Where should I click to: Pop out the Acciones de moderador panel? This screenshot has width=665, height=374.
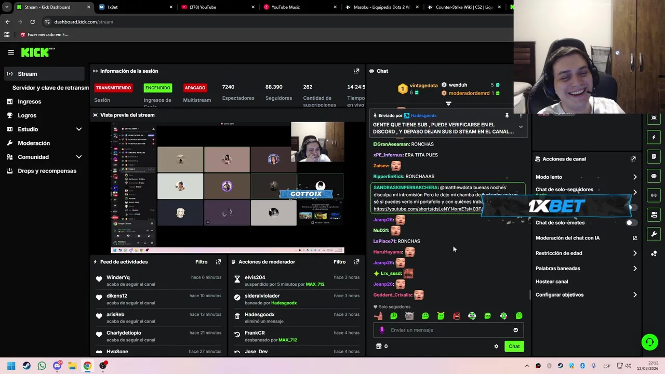tap(356, 262)
